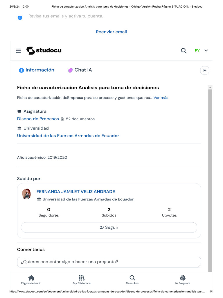Screen dimensions: 223x298
Task: Collapse the side panel with arrow icon
Action: [204, 70]
